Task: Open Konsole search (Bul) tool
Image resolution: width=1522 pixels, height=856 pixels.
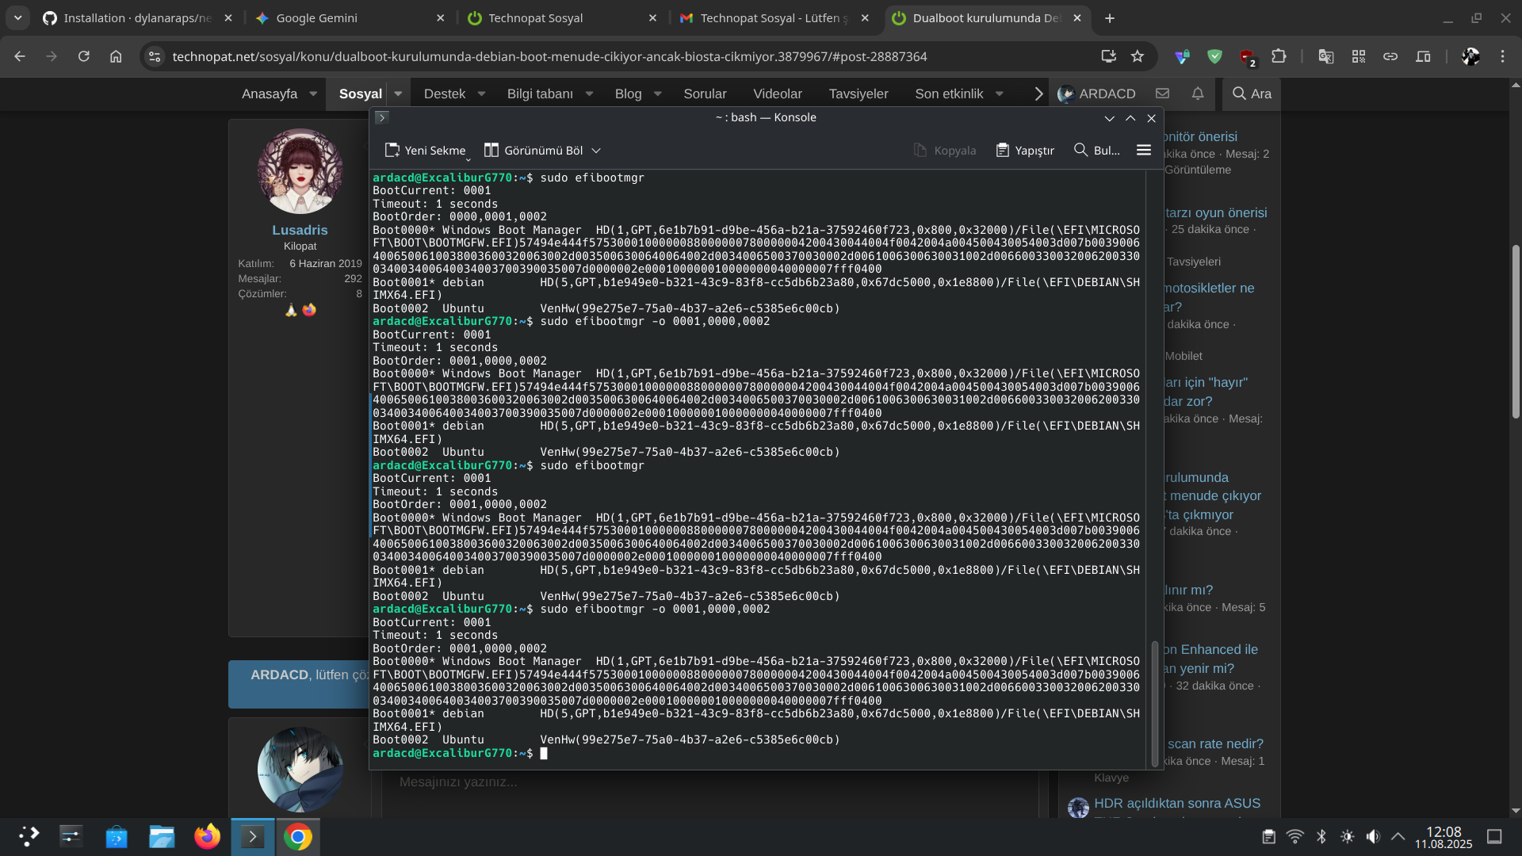Action: click(x=1096, y=150)
